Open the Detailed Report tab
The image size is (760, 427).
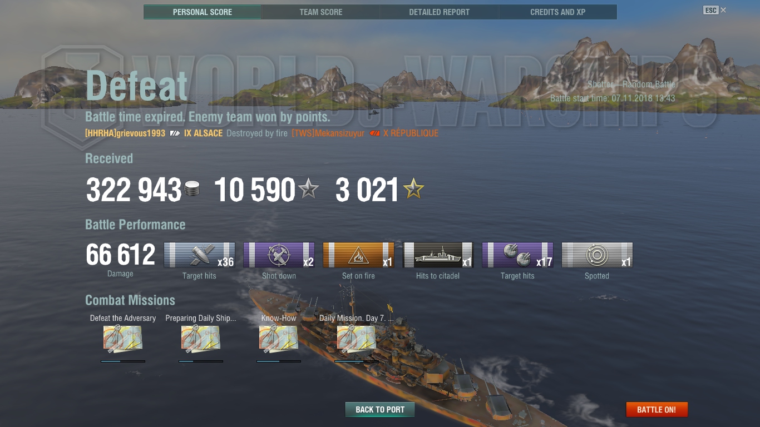coord(440,12)
